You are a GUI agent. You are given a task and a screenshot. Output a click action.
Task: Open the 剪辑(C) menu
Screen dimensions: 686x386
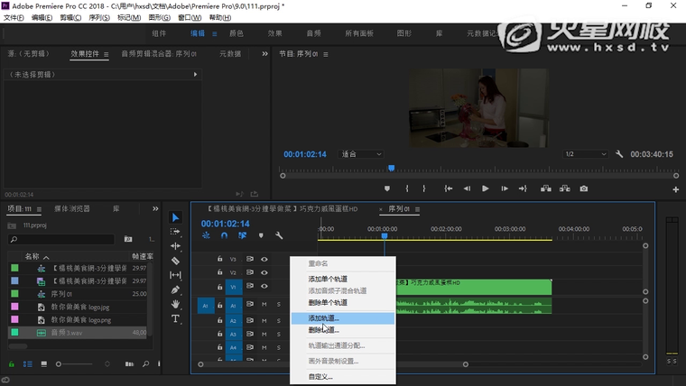(69, 17)
